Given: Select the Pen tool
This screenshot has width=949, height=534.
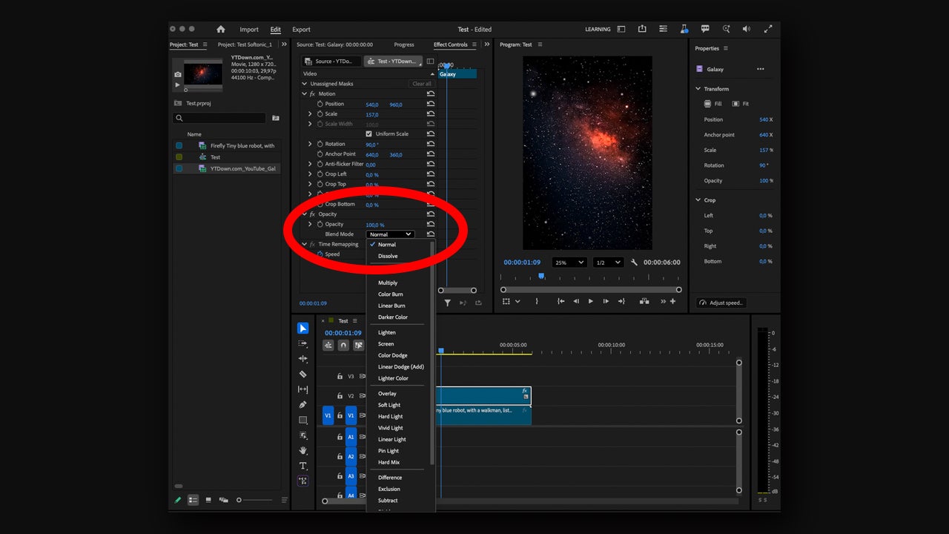Looking at the screenshot, I should (x=302, y=405).
